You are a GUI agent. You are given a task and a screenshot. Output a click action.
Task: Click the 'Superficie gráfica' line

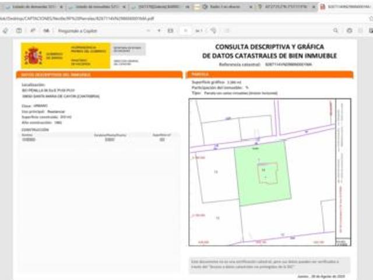point(216,82)
